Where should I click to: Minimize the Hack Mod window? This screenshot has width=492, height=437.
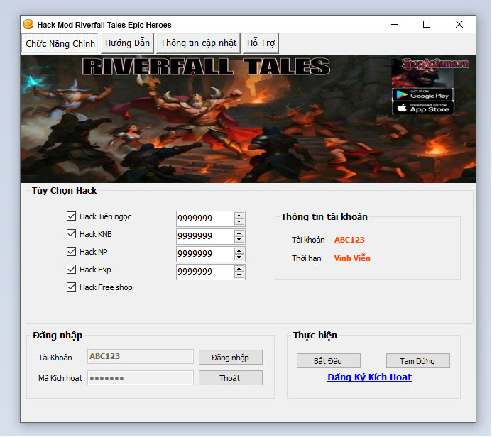coord(395,24)
